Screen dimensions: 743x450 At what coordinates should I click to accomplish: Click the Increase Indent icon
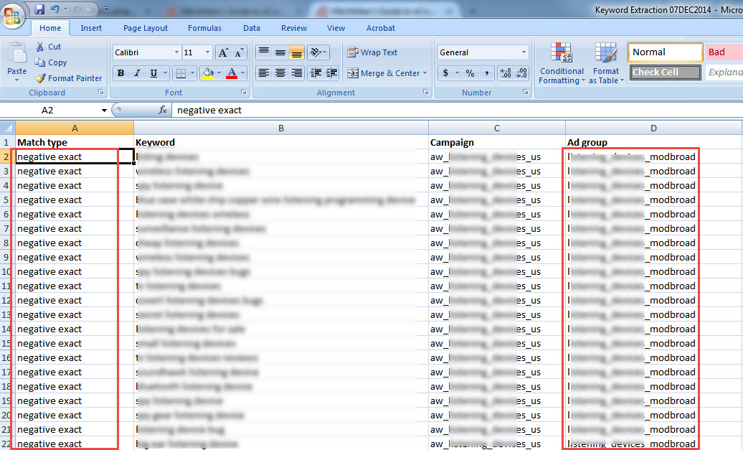tap(331, 73)
